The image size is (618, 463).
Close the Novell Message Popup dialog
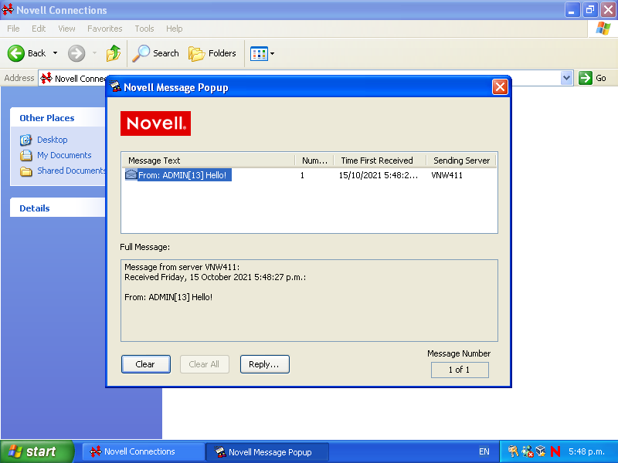500,87
